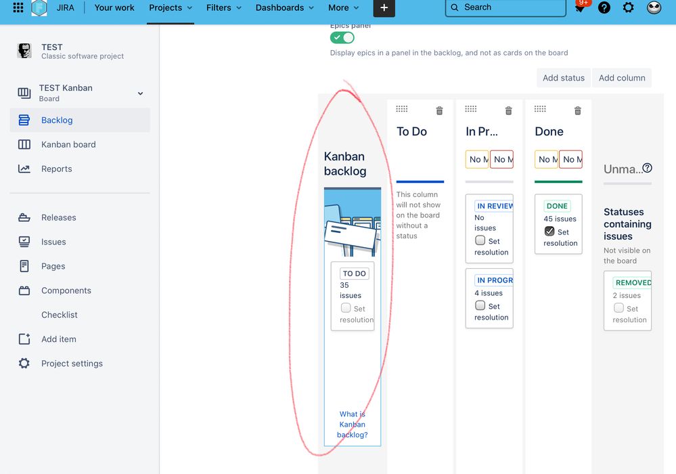
Task: Expand the More dropdown menu
Action: (x=343, y=7)
